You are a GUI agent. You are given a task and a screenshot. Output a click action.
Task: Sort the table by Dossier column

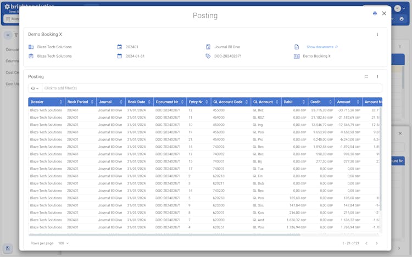click(46, 102)
